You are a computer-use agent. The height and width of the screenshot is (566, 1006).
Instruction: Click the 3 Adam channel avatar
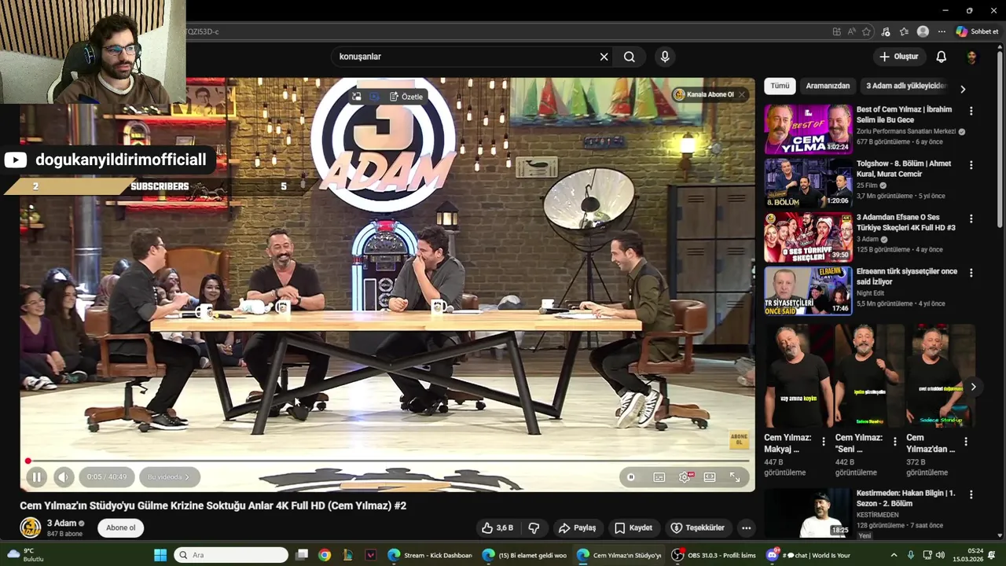point(30,527)
